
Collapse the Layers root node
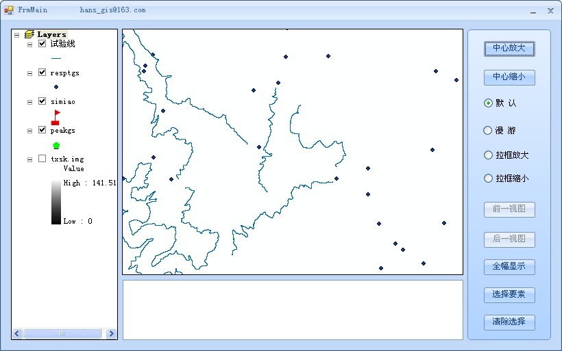[16, 35]
